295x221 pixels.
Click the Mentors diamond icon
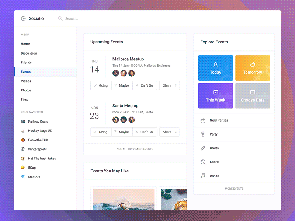click(x=23, y=177)
